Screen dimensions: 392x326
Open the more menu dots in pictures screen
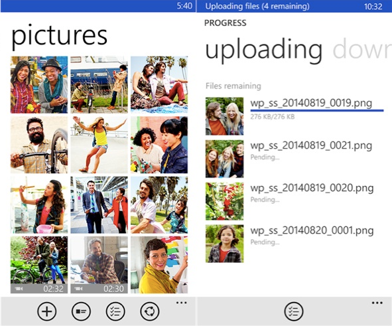pos(181,303)
